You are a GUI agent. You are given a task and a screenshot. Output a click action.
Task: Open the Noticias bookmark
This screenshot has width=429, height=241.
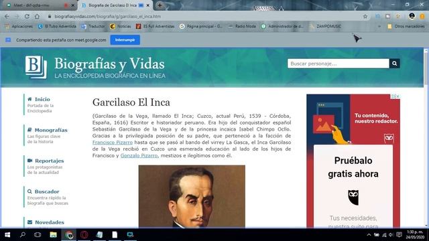(x=121, y=26)
